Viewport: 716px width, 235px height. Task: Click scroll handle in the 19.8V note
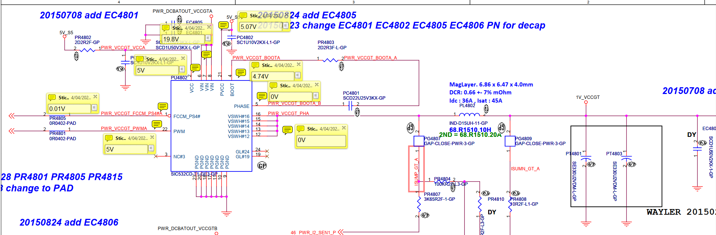[x=208, y=38]
